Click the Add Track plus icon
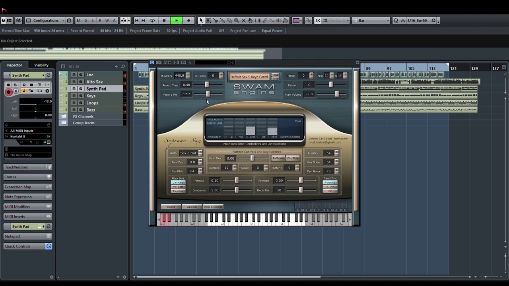Viewport: 509px width, 286px height. click(x=116, y=66)
